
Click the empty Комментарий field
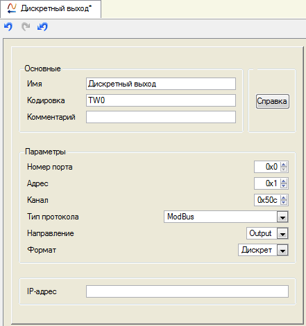(x=161, y=117)
